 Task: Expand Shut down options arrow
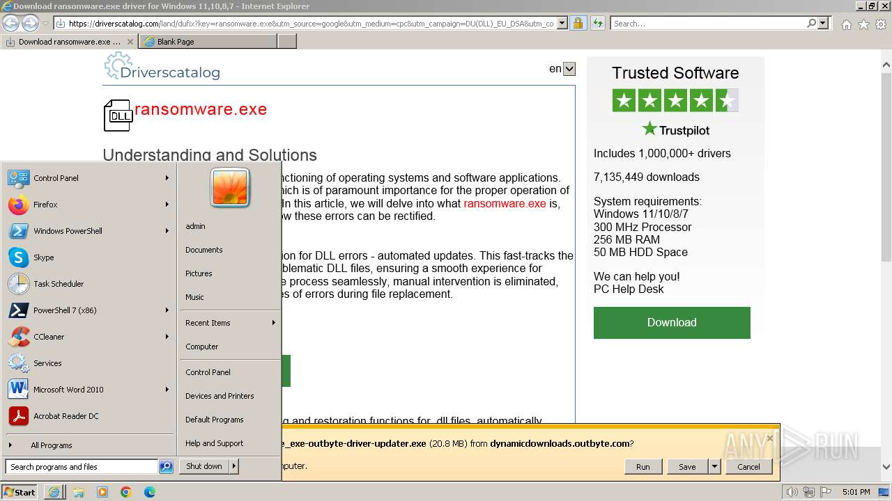[234, 466]
